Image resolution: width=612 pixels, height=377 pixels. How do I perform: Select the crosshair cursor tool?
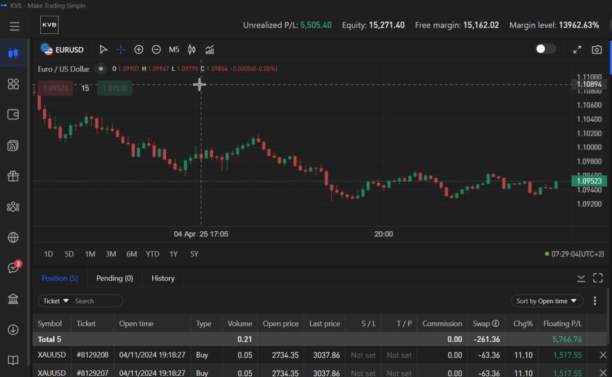[x=121, y=50]
